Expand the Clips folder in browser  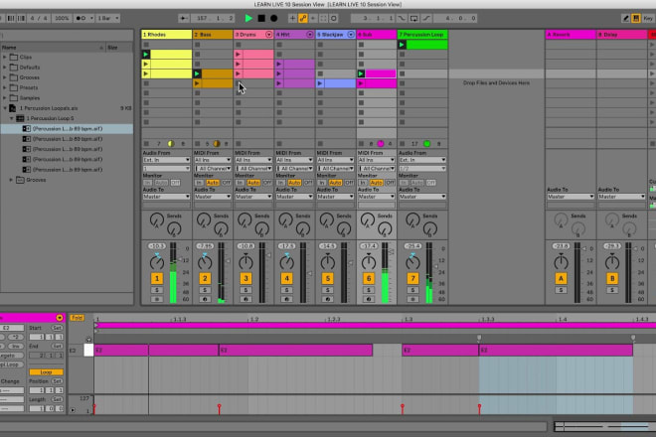point(5,57)
